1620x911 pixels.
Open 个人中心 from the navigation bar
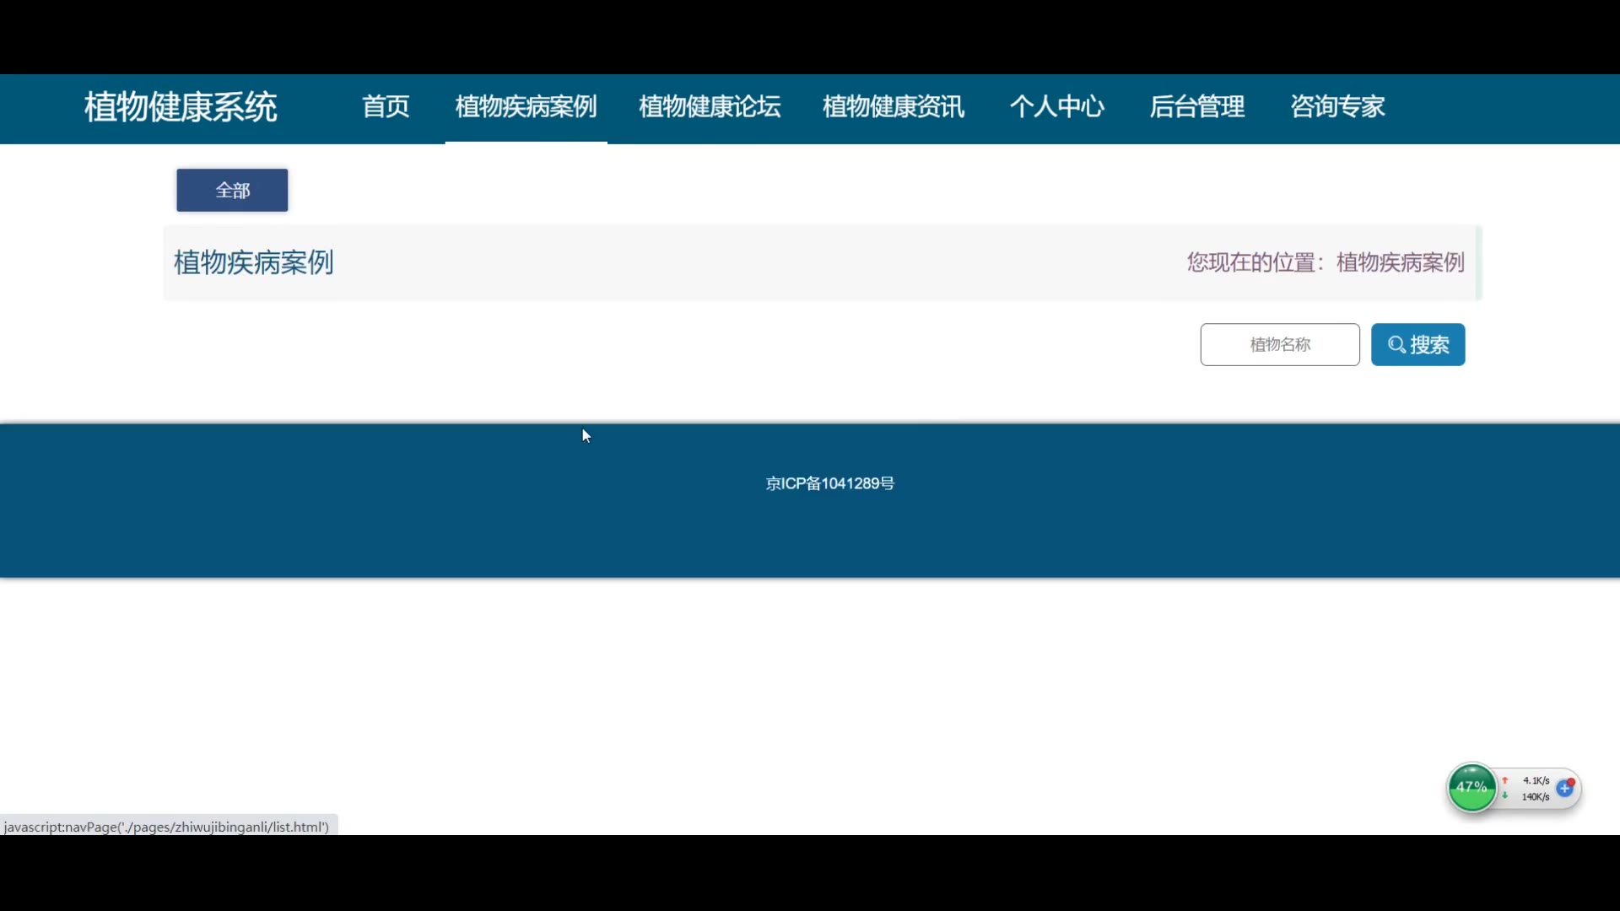(x=1057, y=107)
